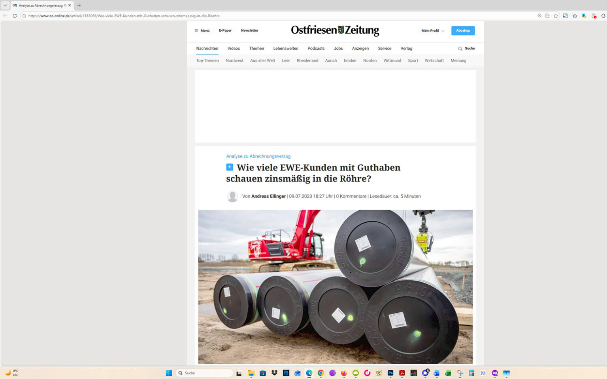Click the blue OZ+ plus icon before headline
The height and width of the screenshot is (379, 607).
point(230,167)
